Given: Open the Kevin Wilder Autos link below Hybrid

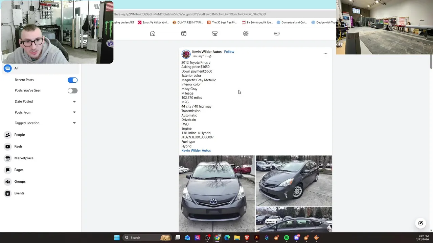Looking at the screenshot, I should (196, 151).
